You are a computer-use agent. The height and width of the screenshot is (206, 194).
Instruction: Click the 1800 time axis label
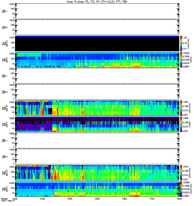click(x=179, y=199)
